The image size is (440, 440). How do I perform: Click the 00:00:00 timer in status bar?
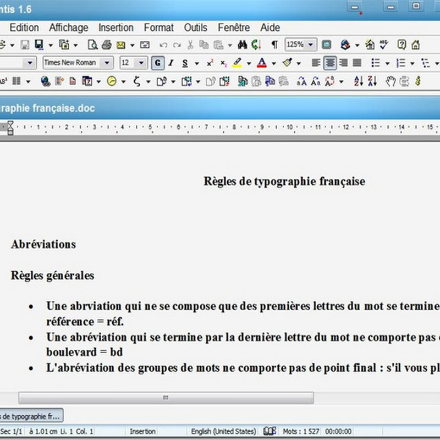(x=338, y=431)
